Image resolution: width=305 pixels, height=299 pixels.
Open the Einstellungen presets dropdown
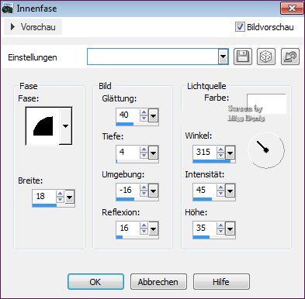coord(223,57)
